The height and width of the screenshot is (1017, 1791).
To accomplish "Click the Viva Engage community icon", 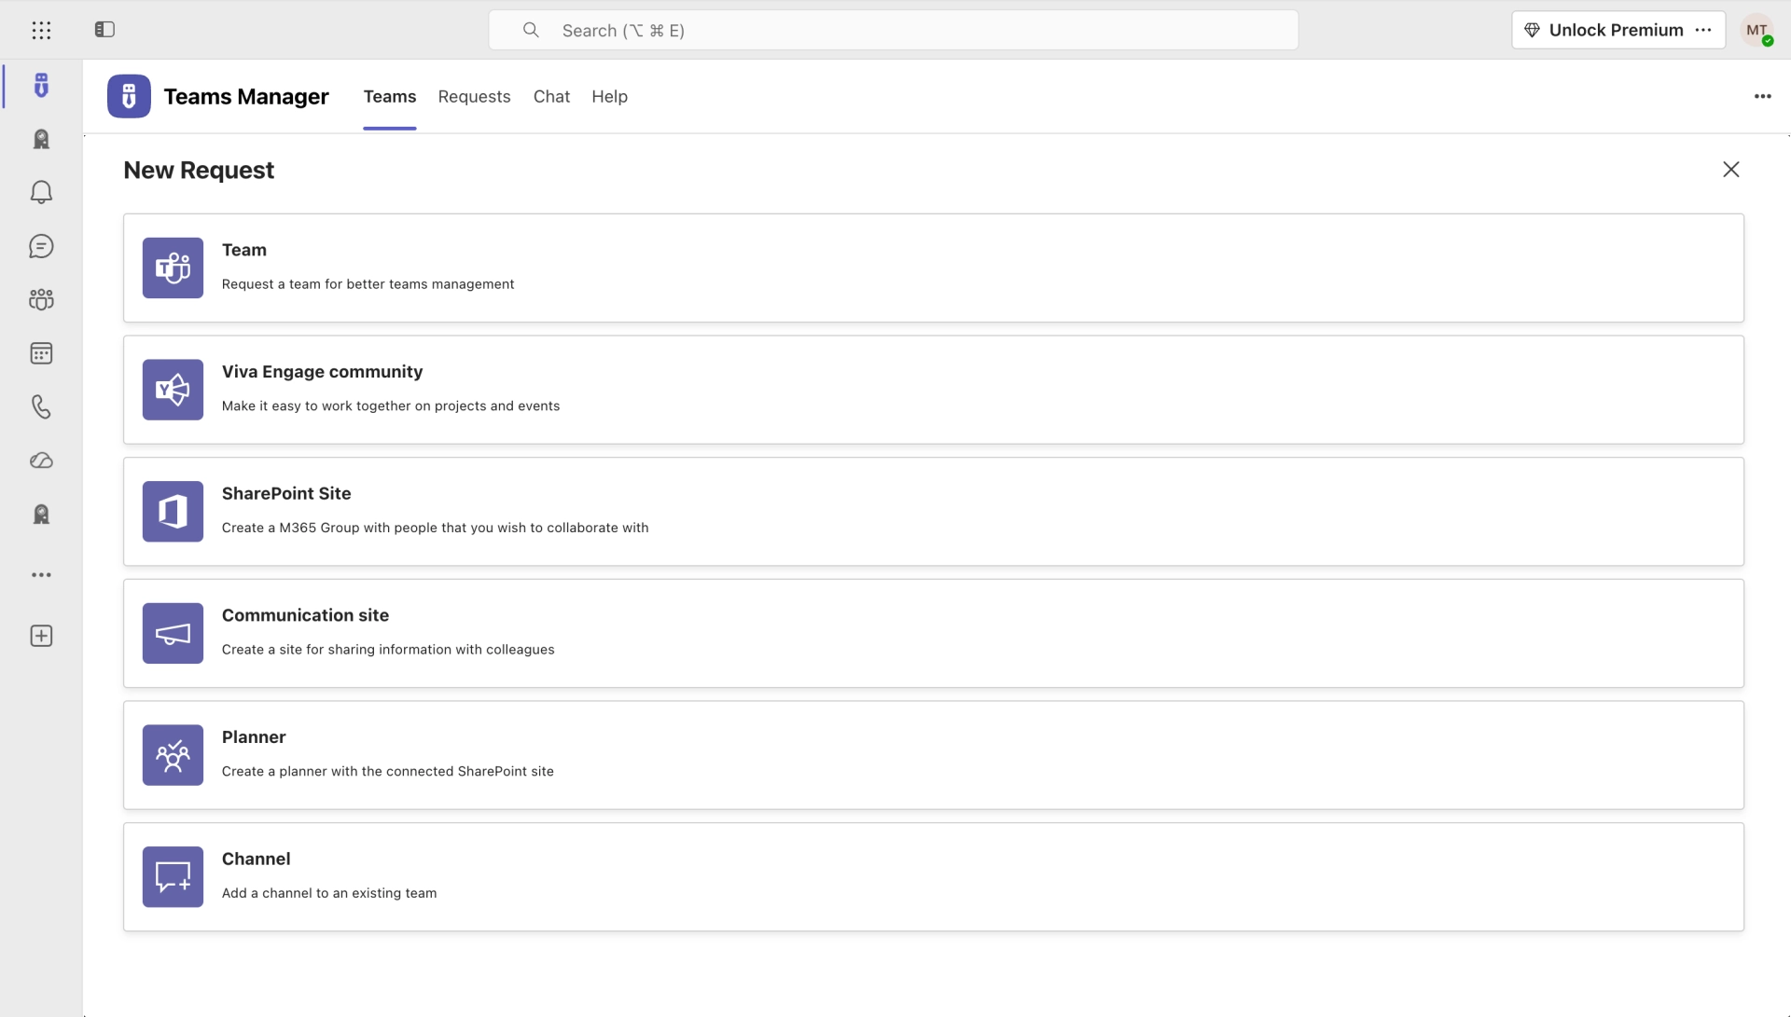I will tap(173, 390).
